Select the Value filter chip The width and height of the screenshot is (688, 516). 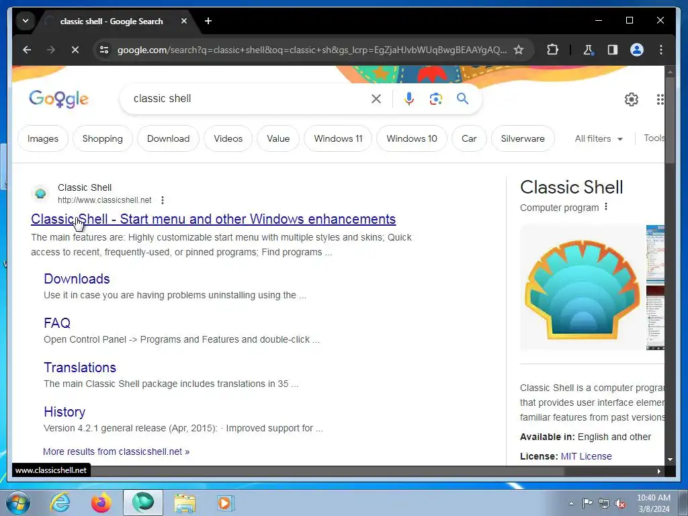[x=278, y=138]
